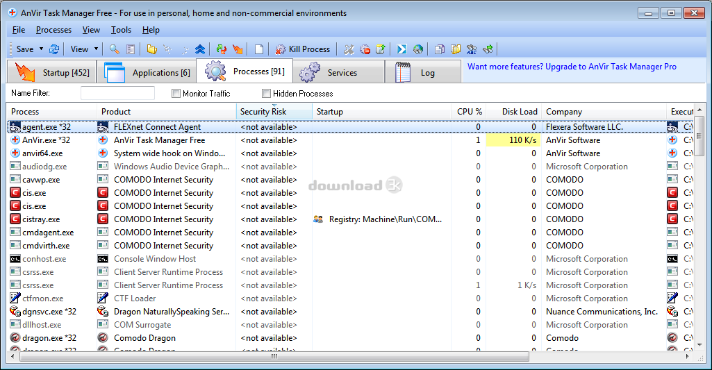The image size is (712, 370).
Task: Click the dgnsvc.exe Dragon icon
Action: point(15,311)
